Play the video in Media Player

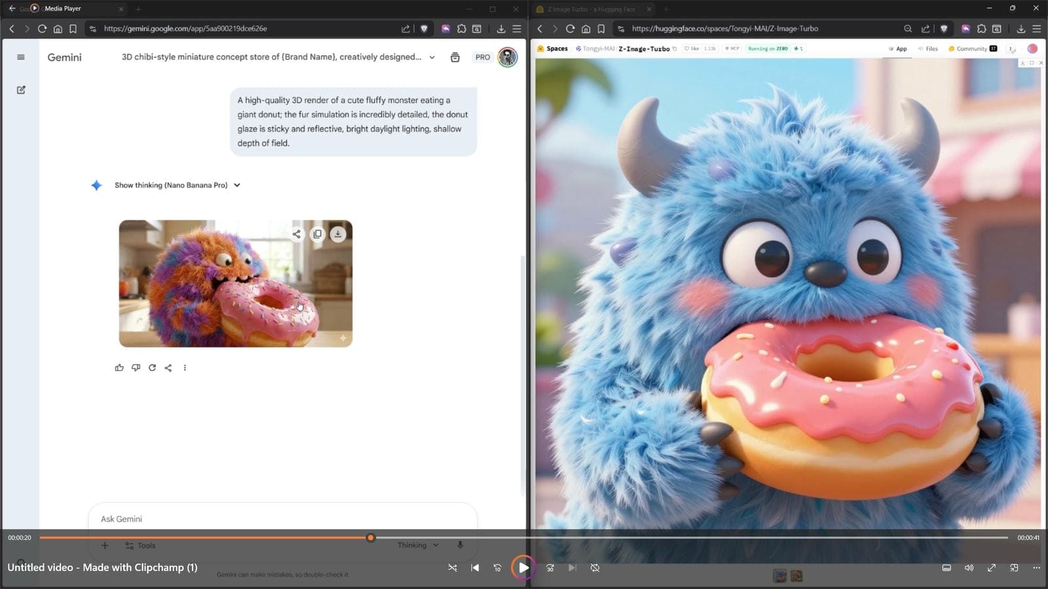click(x=523, y=567)
